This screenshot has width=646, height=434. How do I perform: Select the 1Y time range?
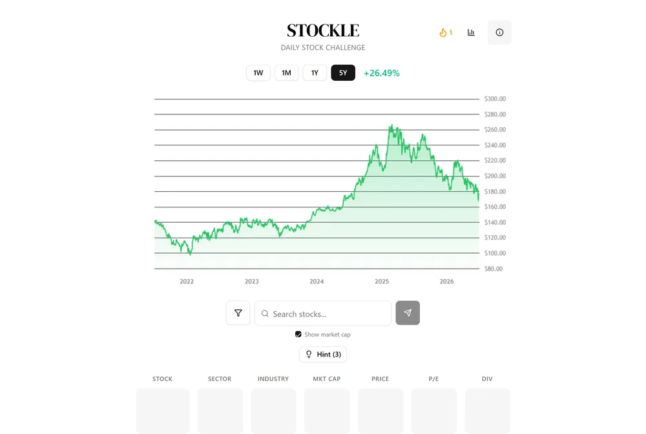pos(315,73)
